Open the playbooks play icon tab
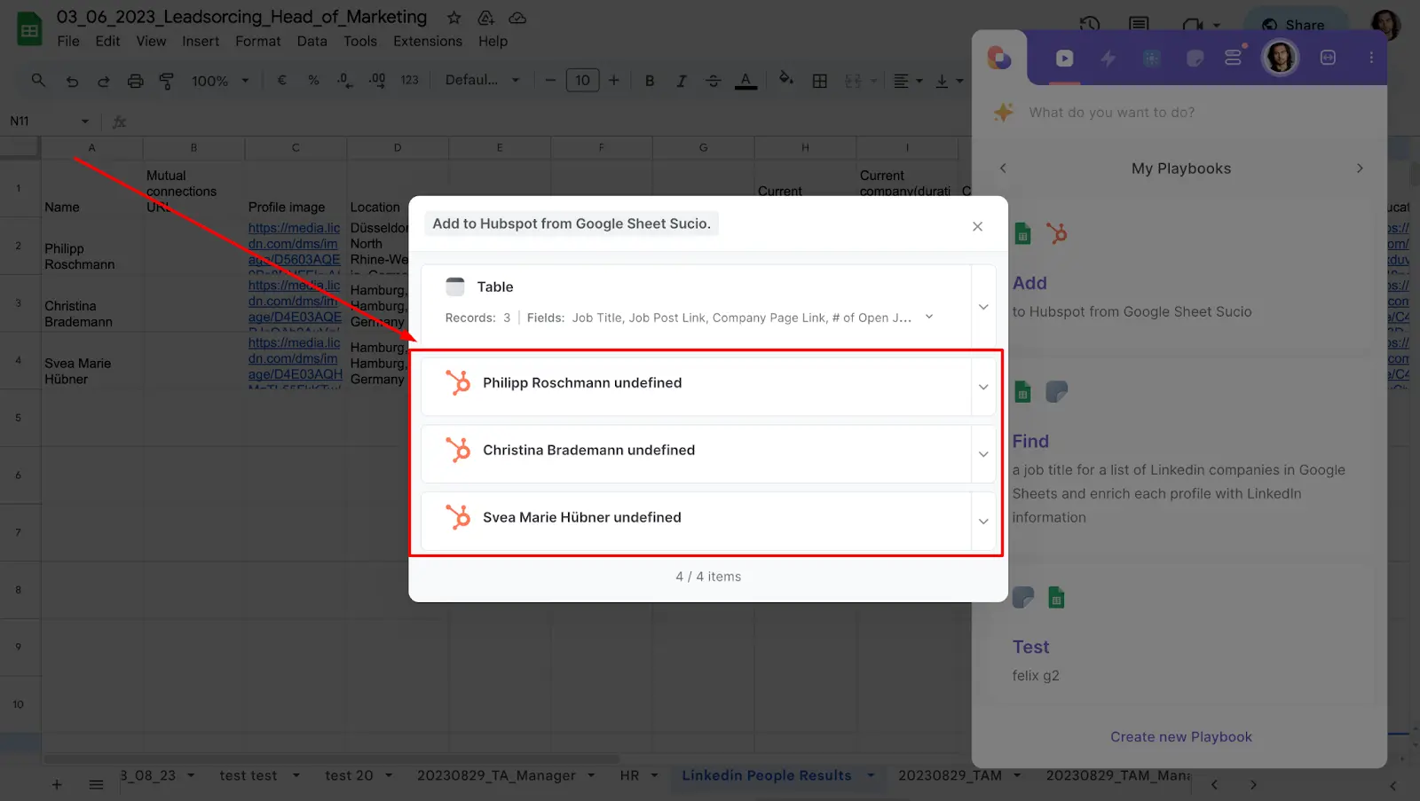This screenshot has height=801, width=1420. click(1064, 59)
